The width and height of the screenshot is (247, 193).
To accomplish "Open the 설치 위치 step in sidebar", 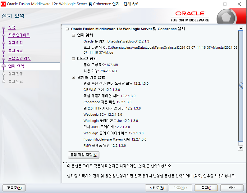I will [x=16, y=43].
